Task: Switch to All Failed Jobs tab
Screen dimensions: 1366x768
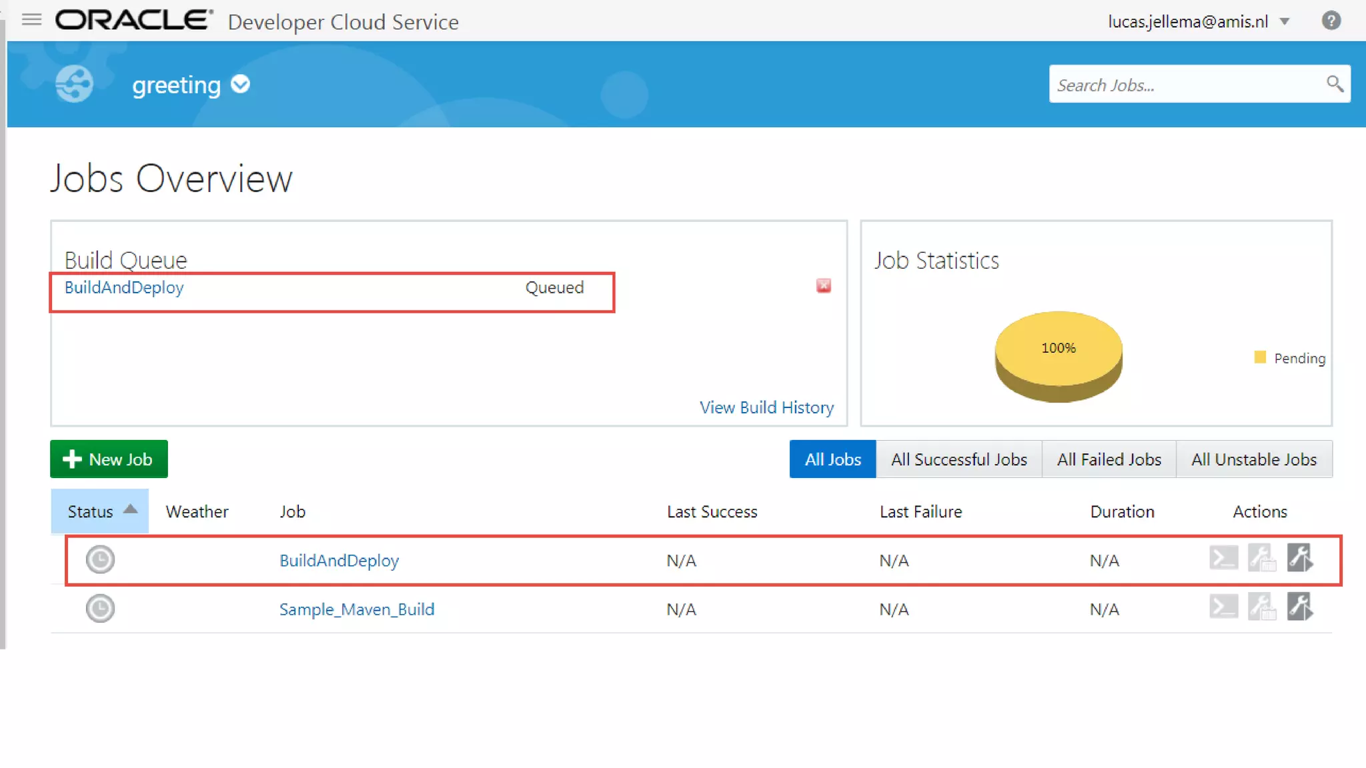Action: pos(1109,459)
